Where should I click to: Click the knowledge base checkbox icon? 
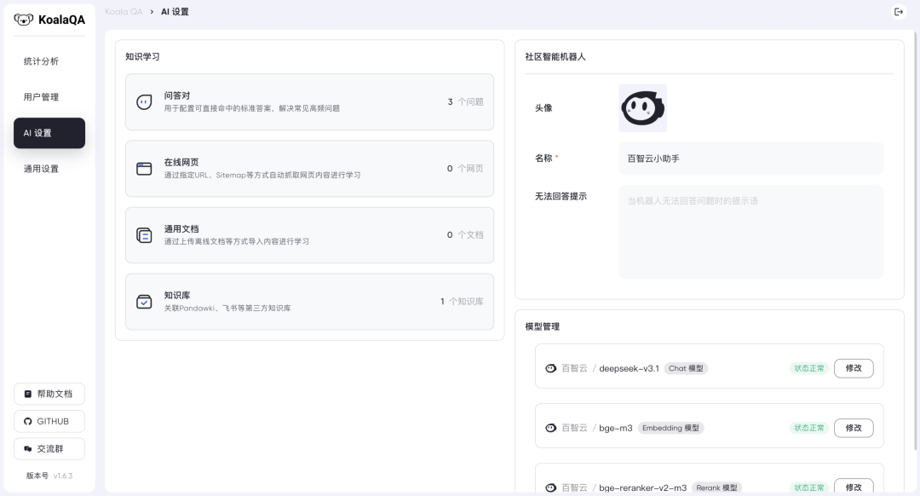point(144,302)
